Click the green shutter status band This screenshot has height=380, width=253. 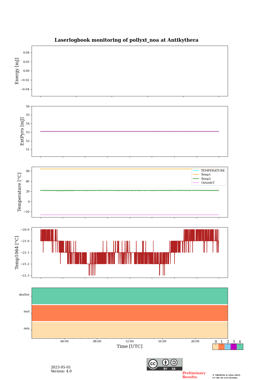[130, 296]
